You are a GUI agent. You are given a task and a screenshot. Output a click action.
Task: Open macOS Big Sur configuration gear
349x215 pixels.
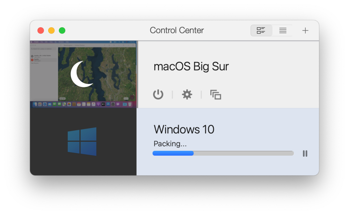pyautogui.click(x=187, y=95)
